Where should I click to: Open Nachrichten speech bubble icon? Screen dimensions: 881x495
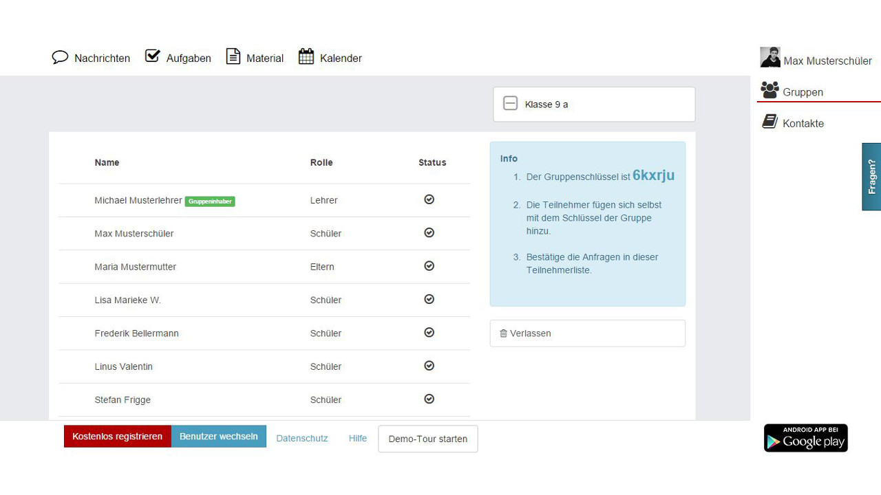[x=60, y=57]
